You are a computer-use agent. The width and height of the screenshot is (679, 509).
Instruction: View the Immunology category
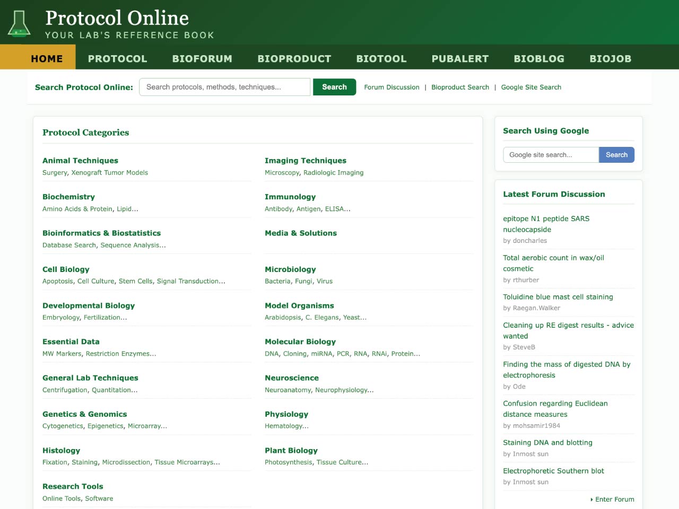[x=290, y=197]
